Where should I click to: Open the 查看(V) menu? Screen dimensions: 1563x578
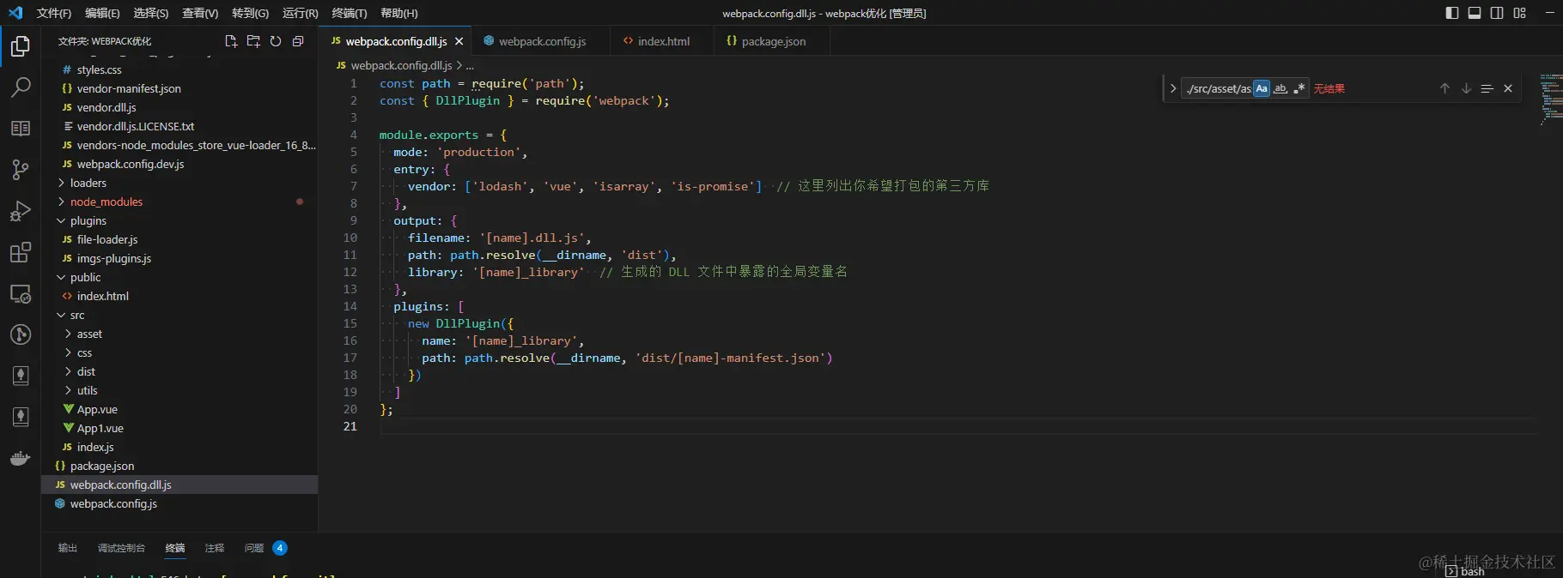pos(200,13)
